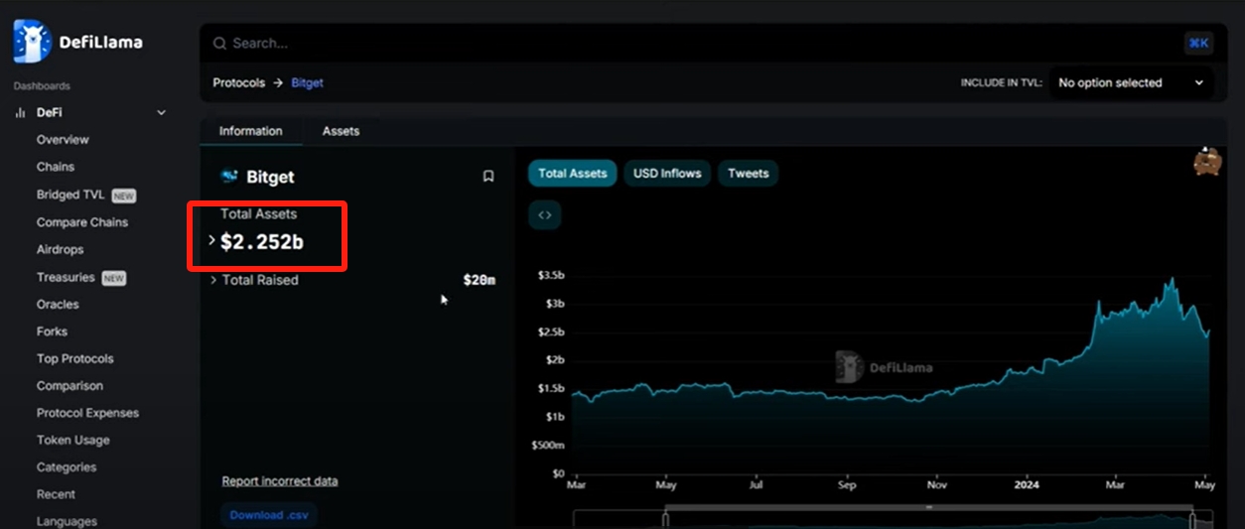Image resolution: width=1245 pixels, height=529 pixels.
Task: Toggle the Total Assets chart series
Action: tap(572, 173)
